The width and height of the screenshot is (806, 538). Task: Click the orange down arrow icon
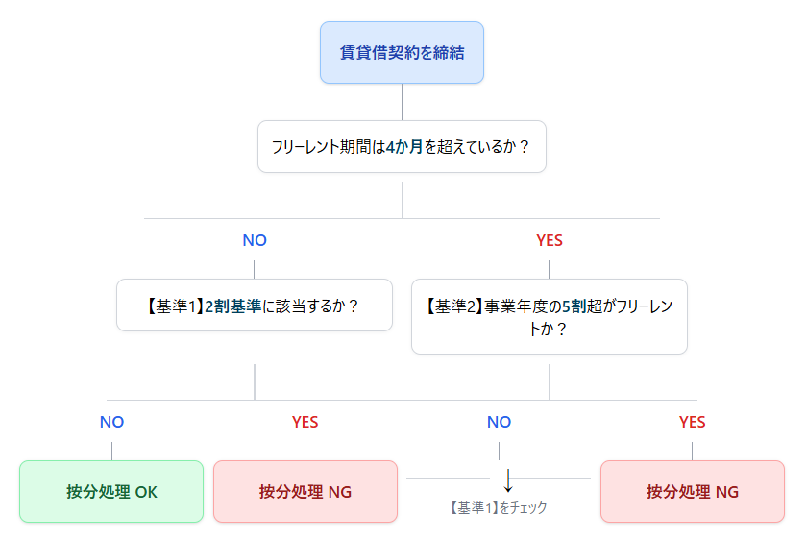coord(508,479)
